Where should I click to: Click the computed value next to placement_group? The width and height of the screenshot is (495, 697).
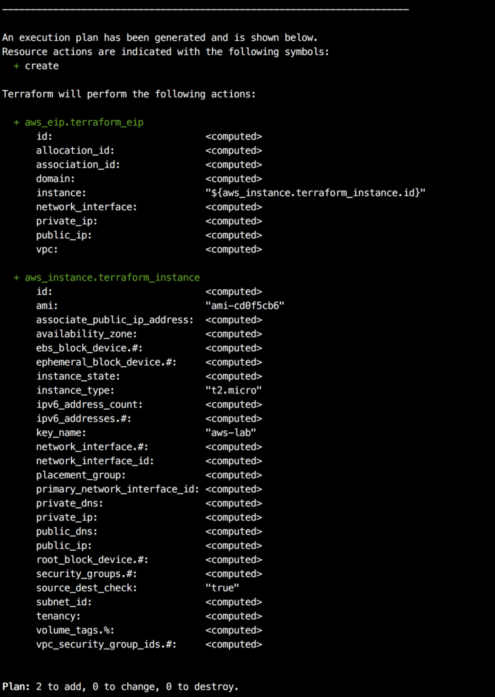point(234,475)
